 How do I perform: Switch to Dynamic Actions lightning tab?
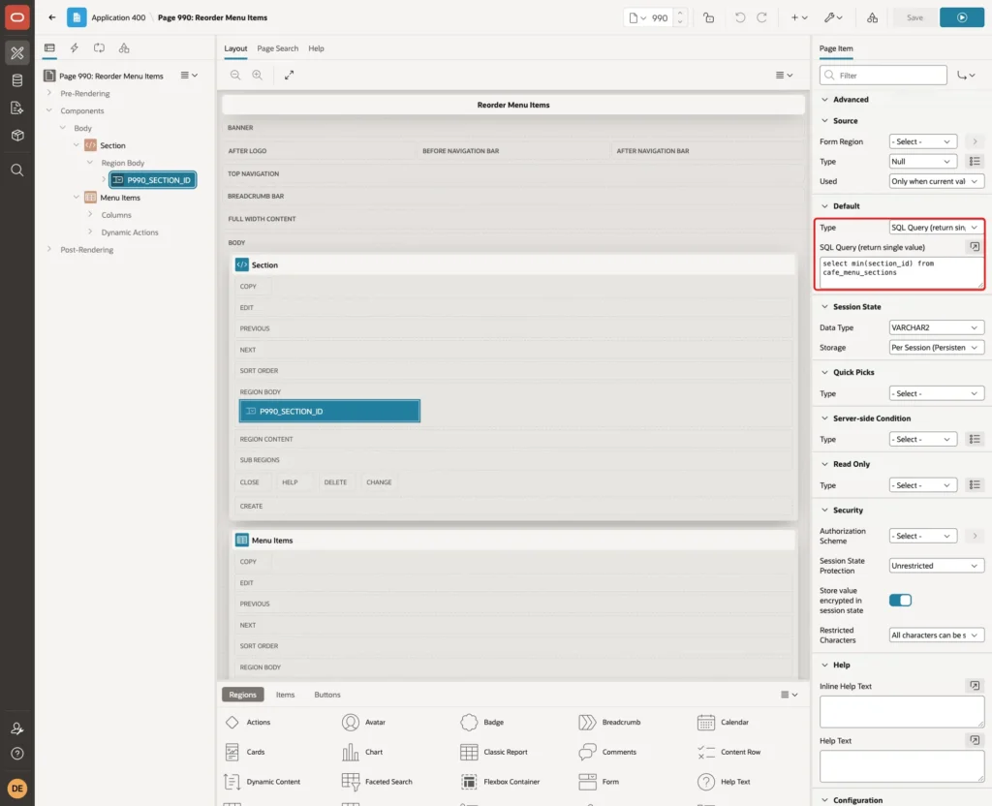click(x=75, y=48)
